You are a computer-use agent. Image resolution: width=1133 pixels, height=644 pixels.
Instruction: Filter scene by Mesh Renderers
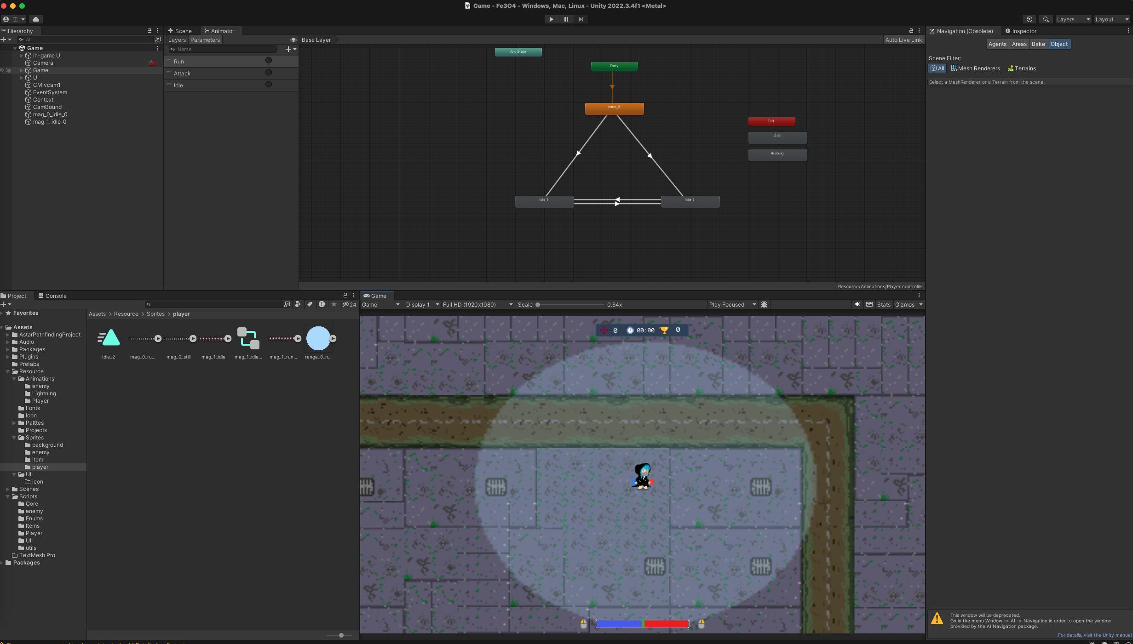(975, 68)
